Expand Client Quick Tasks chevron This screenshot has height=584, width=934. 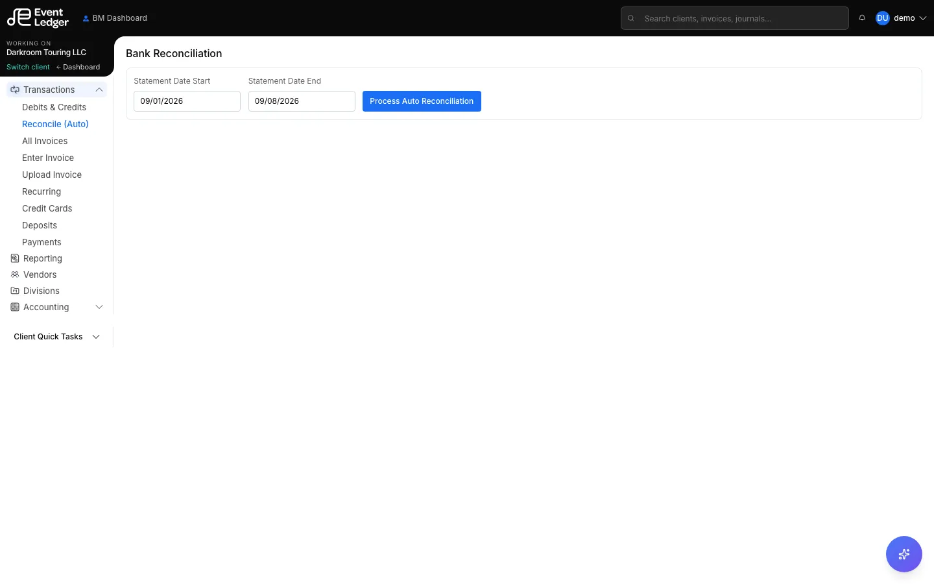click(x=96, y=337)
